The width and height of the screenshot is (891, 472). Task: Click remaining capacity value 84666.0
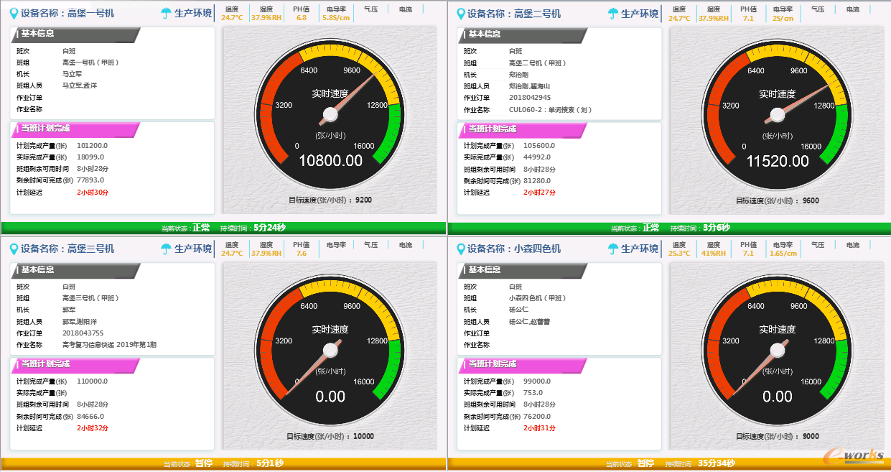pos(90,416)
